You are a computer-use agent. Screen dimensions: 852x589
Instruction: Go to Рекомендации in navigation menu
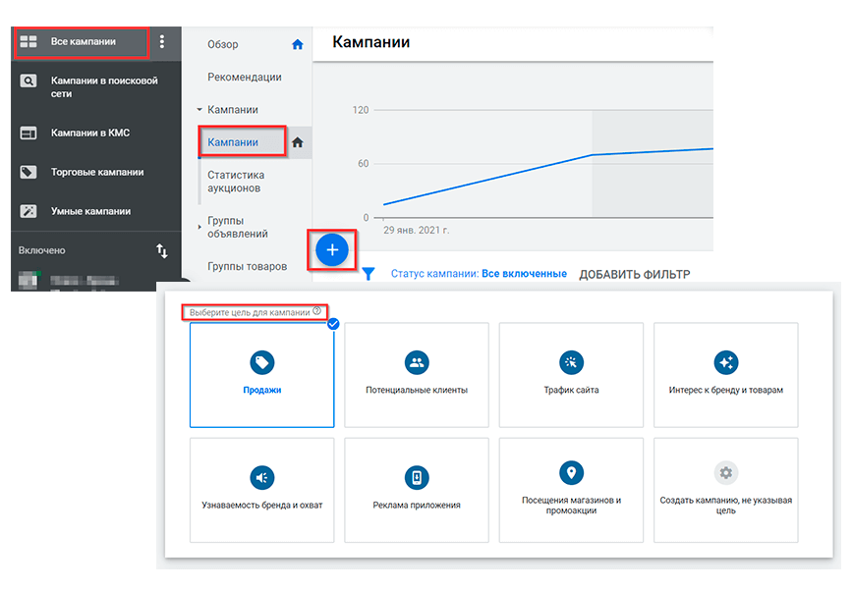[x=245, y=78]
